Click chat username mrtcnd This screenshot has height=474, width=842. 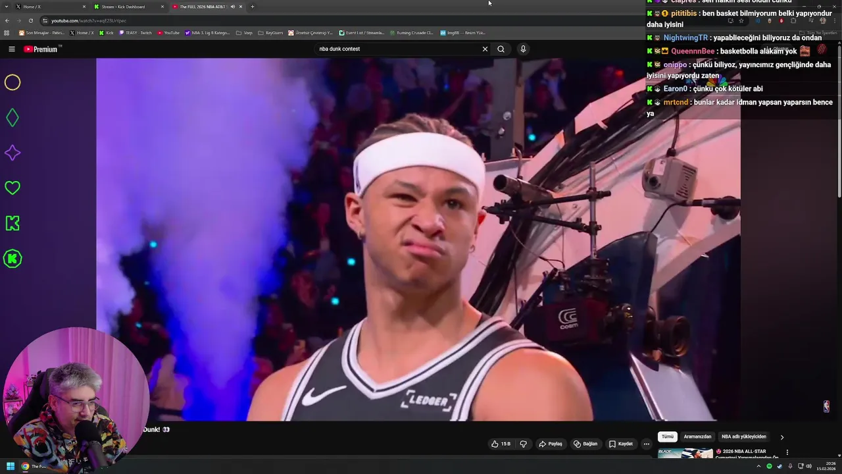[676, 103]
